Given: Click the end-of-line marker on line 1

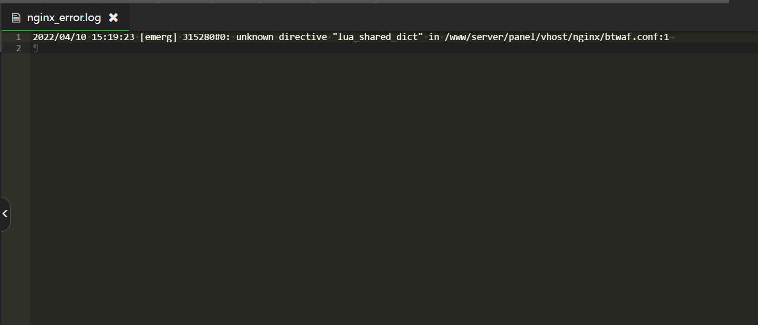Looking at the screenshot, I should 672,37.
